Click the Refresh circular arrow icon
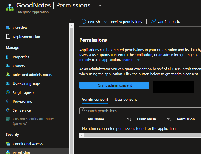 84,21
